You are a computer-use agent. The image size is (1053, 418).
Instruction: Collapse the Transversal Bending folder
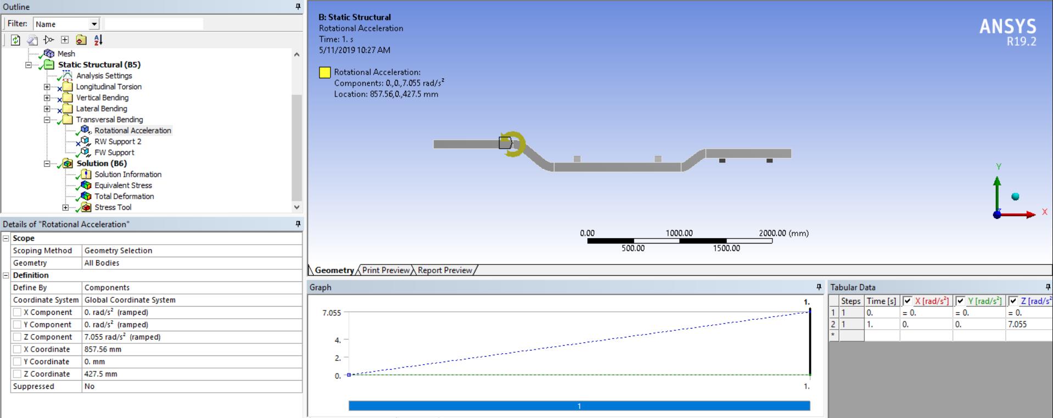pyautogui.click(x=47, y=120)
